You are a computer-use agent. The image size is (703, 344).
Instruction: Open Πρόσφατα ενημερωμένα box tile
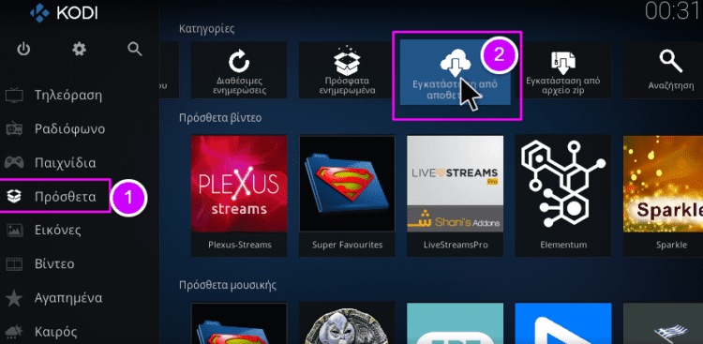347,70
